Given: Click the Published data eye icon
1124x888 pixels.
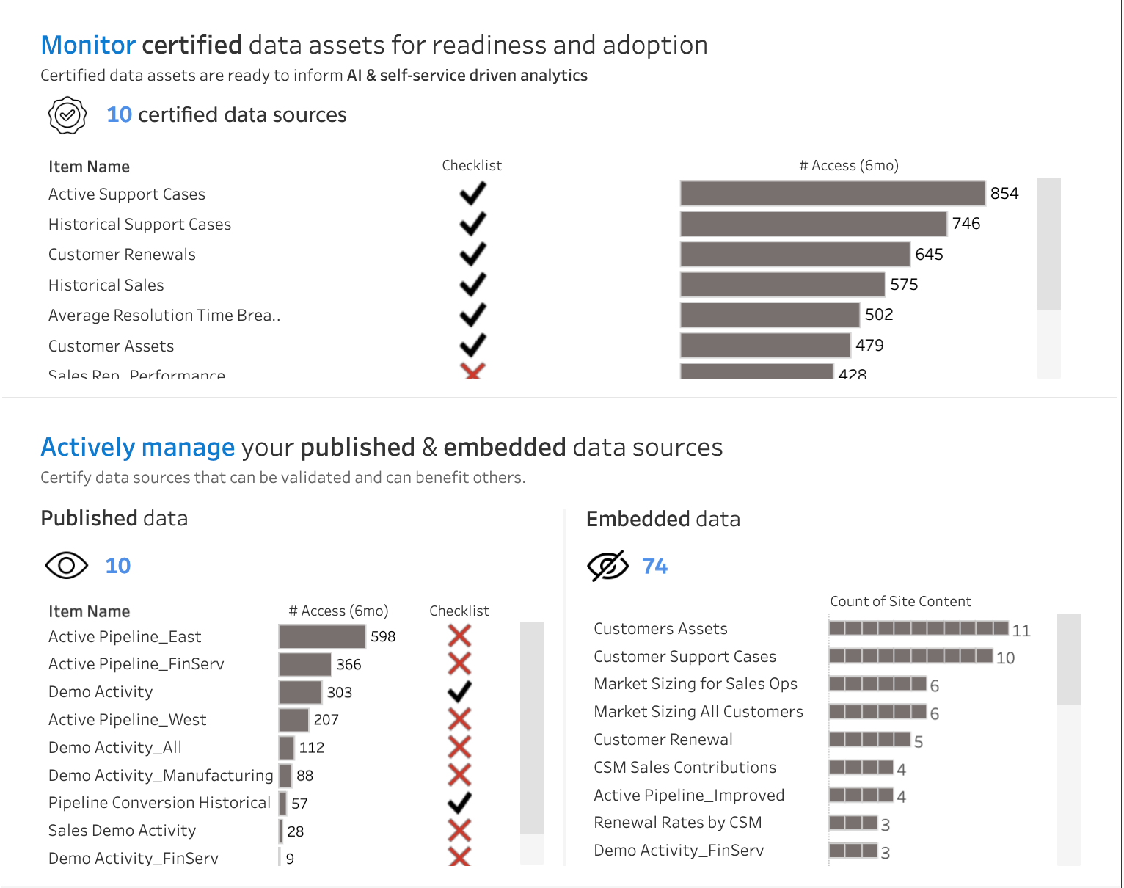Looking at the screenshot, I should (x=66, y=566).
